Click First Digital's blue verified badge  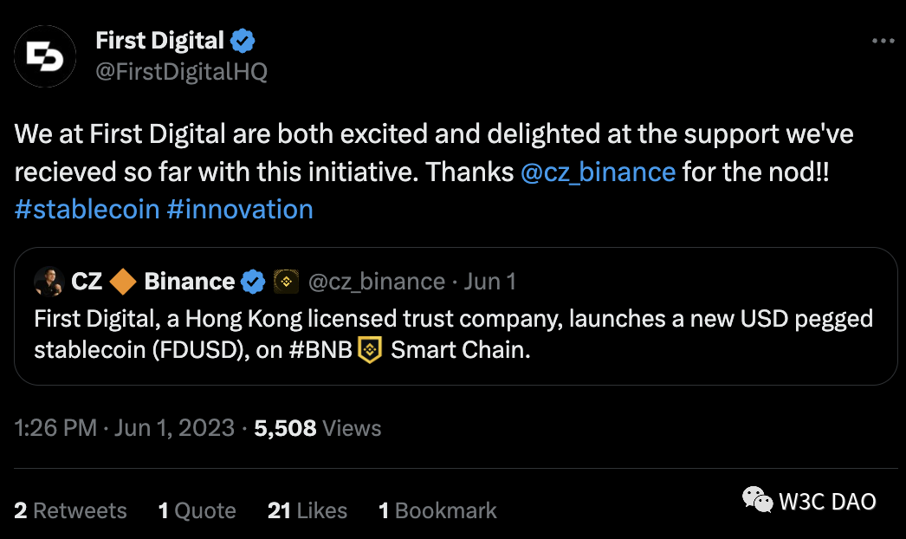(x=242, y=40)
